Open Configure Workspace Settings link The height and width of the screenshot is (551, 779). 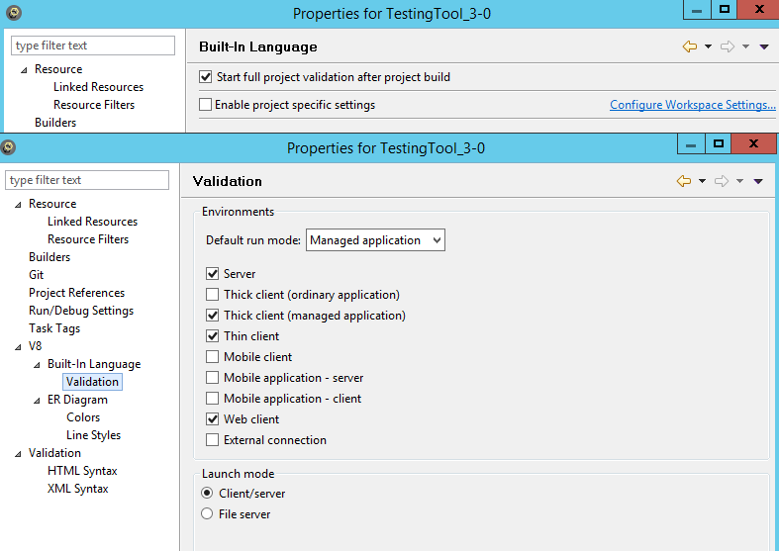(693, 105)
